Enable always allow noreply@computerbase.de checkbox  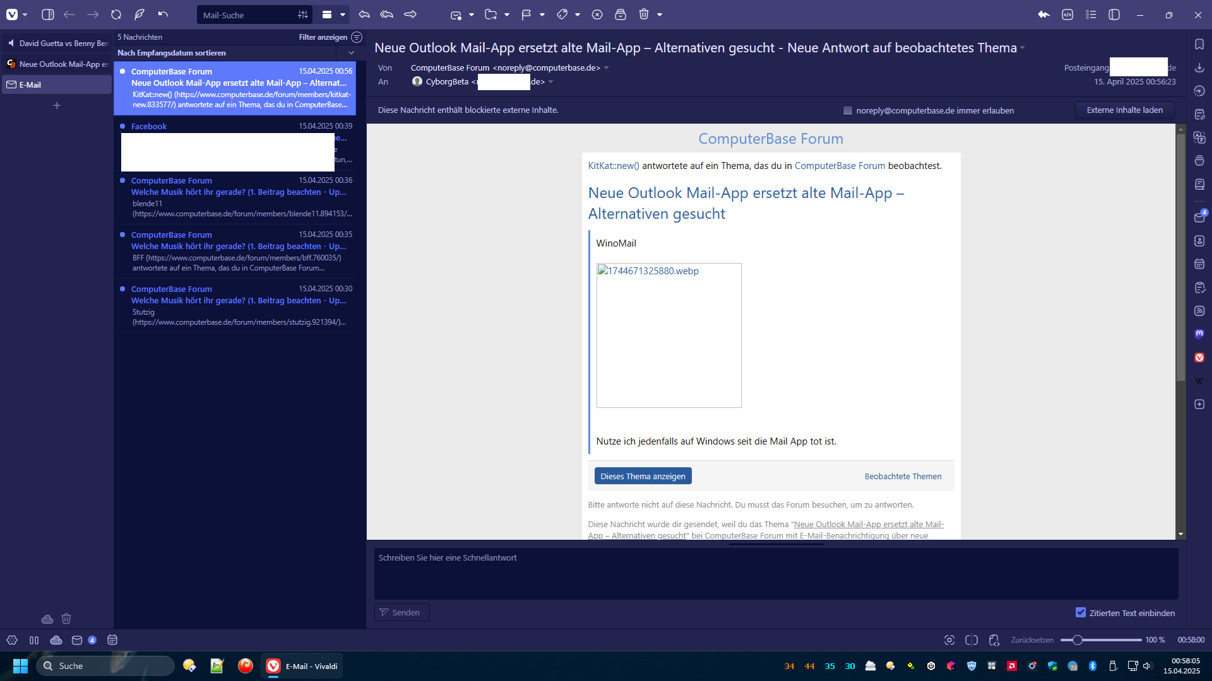coord(848,110)
